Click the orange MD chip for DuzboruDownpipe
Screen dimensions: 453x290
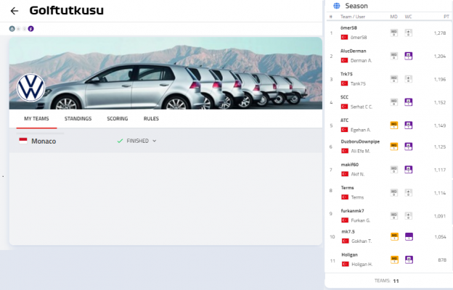point(393,146)
